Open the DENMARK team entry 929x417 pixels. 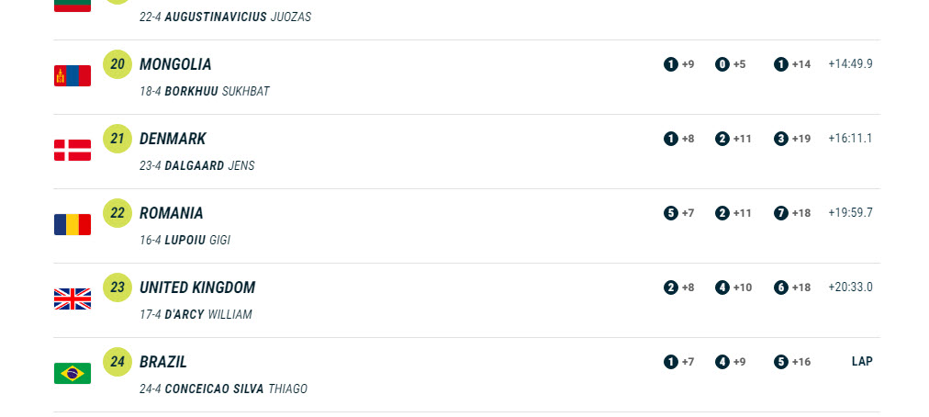pos(173,139)
